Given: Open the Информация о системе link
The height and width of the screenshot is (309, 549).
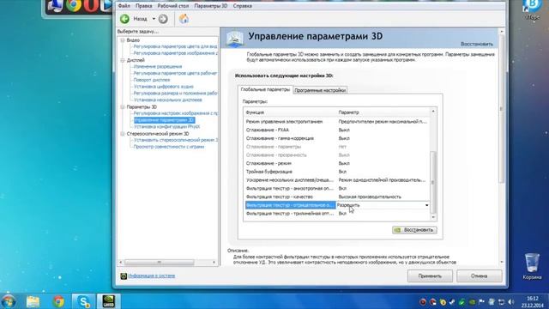Looking at the screenshot, I should tap(151, 276).
